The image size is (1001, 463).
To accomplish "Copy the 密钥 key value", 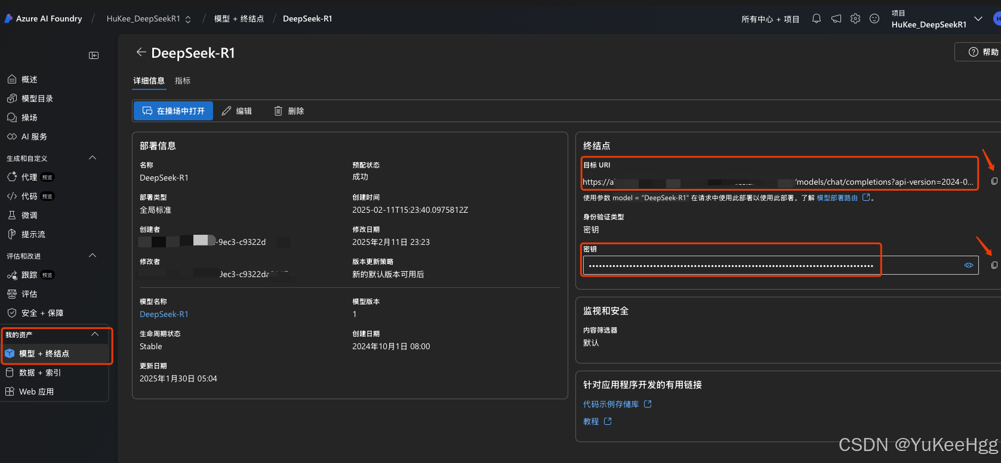I will coord(994,265).
